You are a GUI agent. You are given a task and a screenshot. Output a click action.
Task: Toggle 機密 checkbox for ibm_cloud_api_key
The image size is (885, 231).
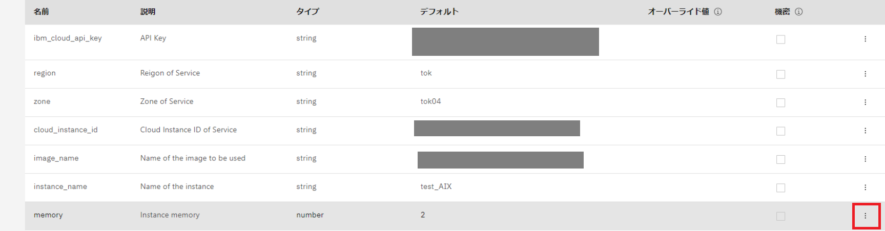click(x=780, y=39)
